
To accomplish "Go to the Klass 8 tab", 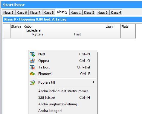I will pos(49,13).
